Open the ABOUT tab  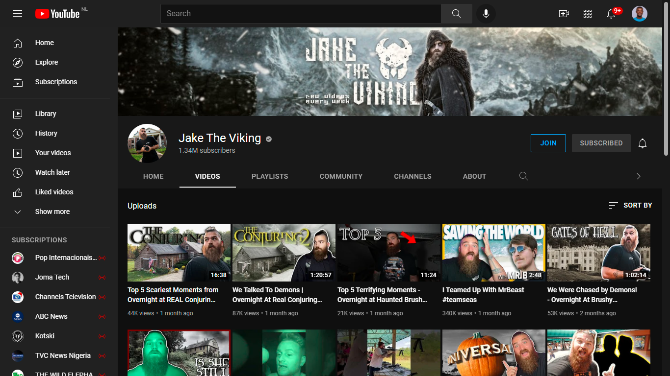474,176
